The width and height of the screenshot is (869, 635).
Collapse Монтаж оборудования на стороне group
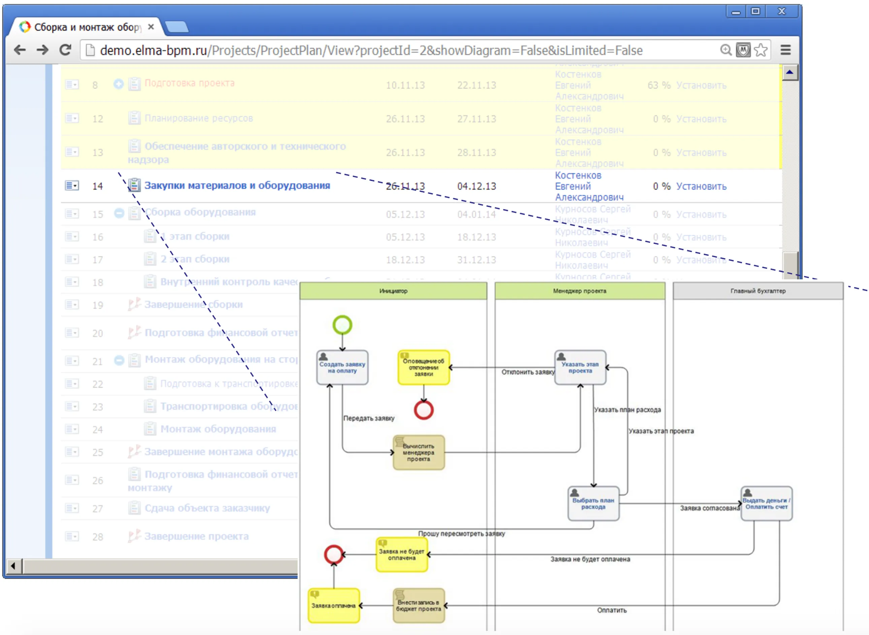120,360
